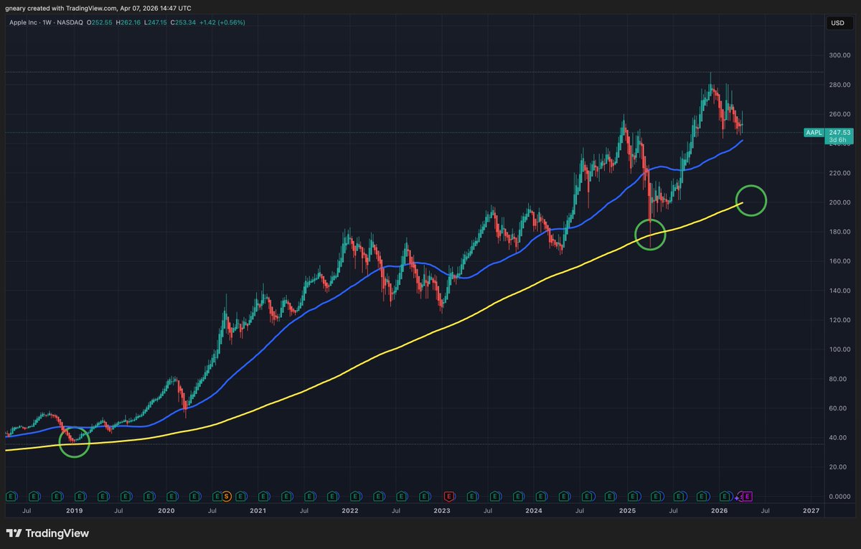Open first earnings marker of 2025
Viewport: 861px width, 549px height.
pos(632,496)
